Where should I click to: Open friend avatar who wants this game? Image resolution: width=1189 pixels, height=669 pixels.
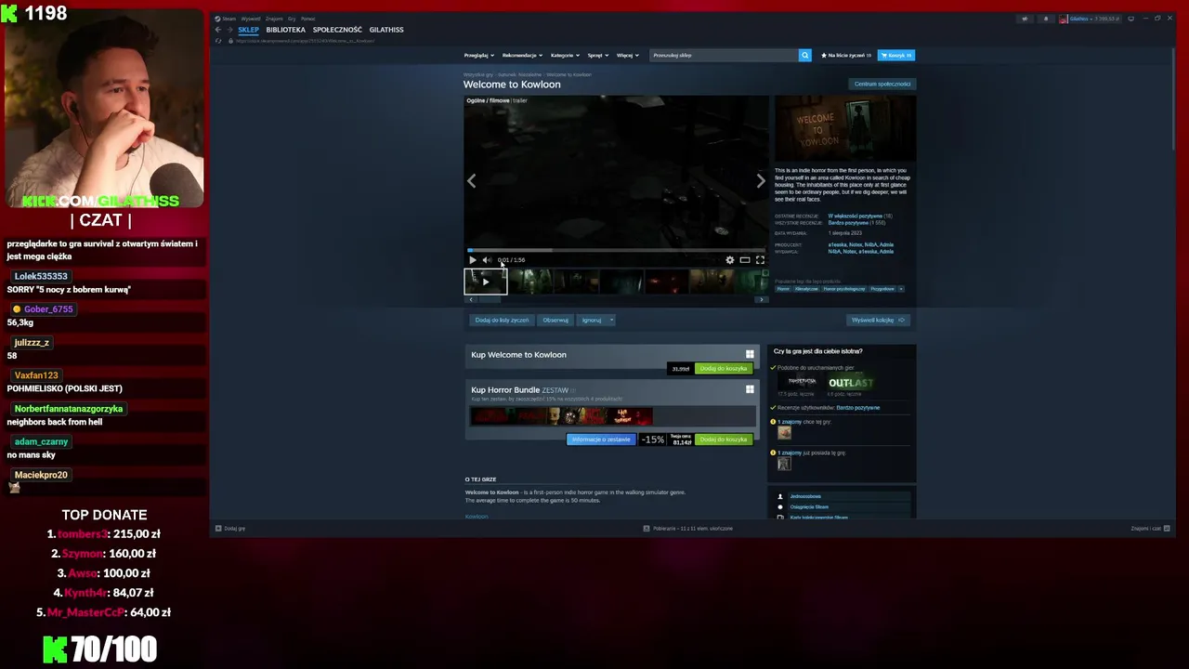pyautogui.click(x=785, y=432)
